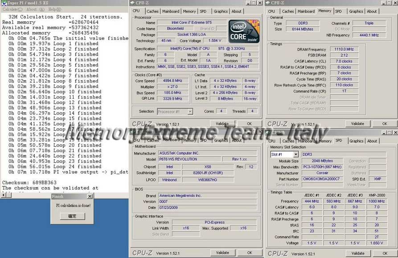Image resolution: width=398 pixels, height=258 pixels.
Task: Click the Super PI horizontal scrollbar left arrow
Action: (x=3, y=195)
